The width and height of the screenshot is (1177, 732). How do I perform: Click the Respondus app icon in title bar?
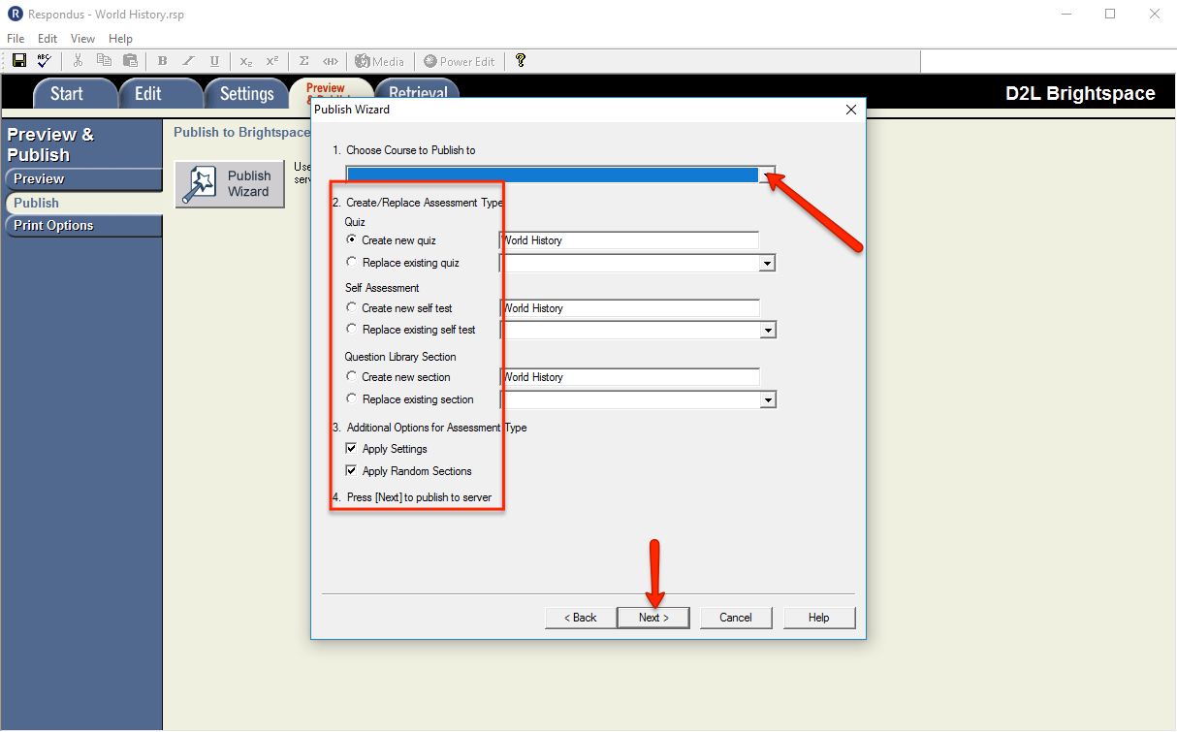[x=15, y=15]
